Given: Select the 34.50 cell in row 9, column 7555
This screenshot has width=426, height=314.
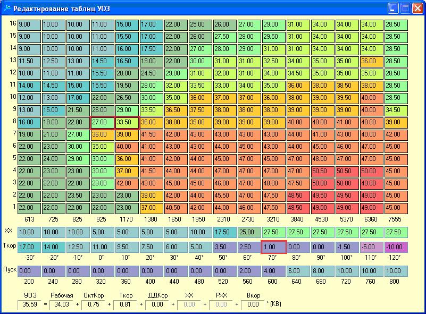Looking at the screenshot, I should (396, 110).
